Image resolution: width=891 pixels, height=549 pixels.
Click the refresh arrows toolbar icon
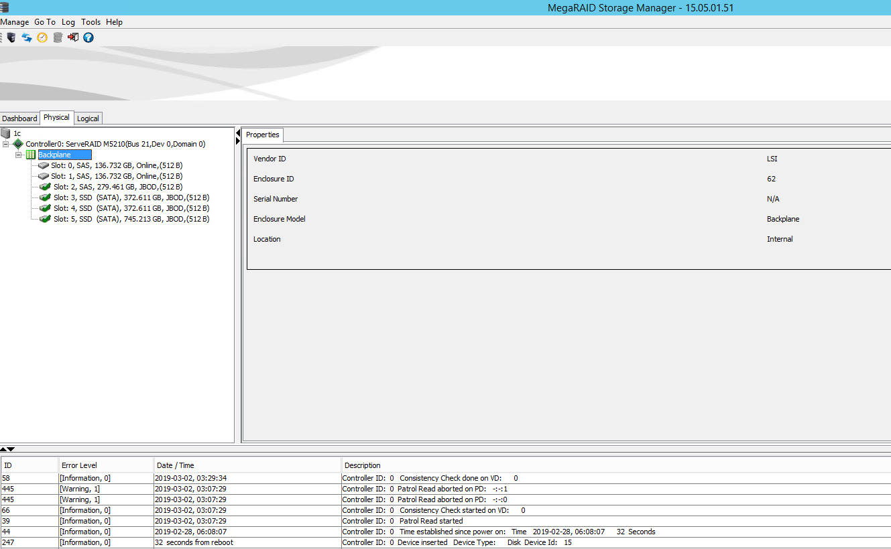coord(27,37)
